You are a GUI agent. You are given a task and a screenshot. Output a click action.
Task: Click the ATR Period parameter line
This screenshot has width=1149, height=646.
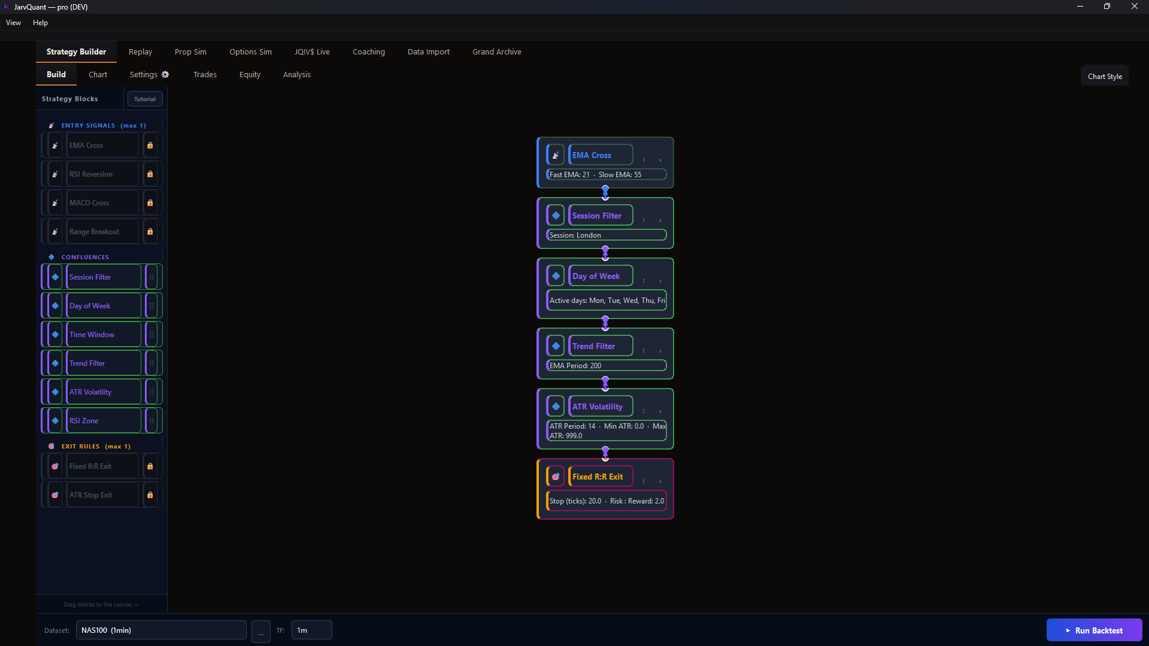point(607,431)
